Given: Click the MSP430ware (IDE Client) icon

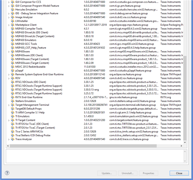Looking at the screenshot, I should 13,55.
